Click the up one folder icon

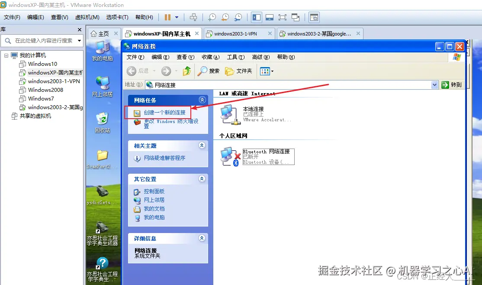186,71
